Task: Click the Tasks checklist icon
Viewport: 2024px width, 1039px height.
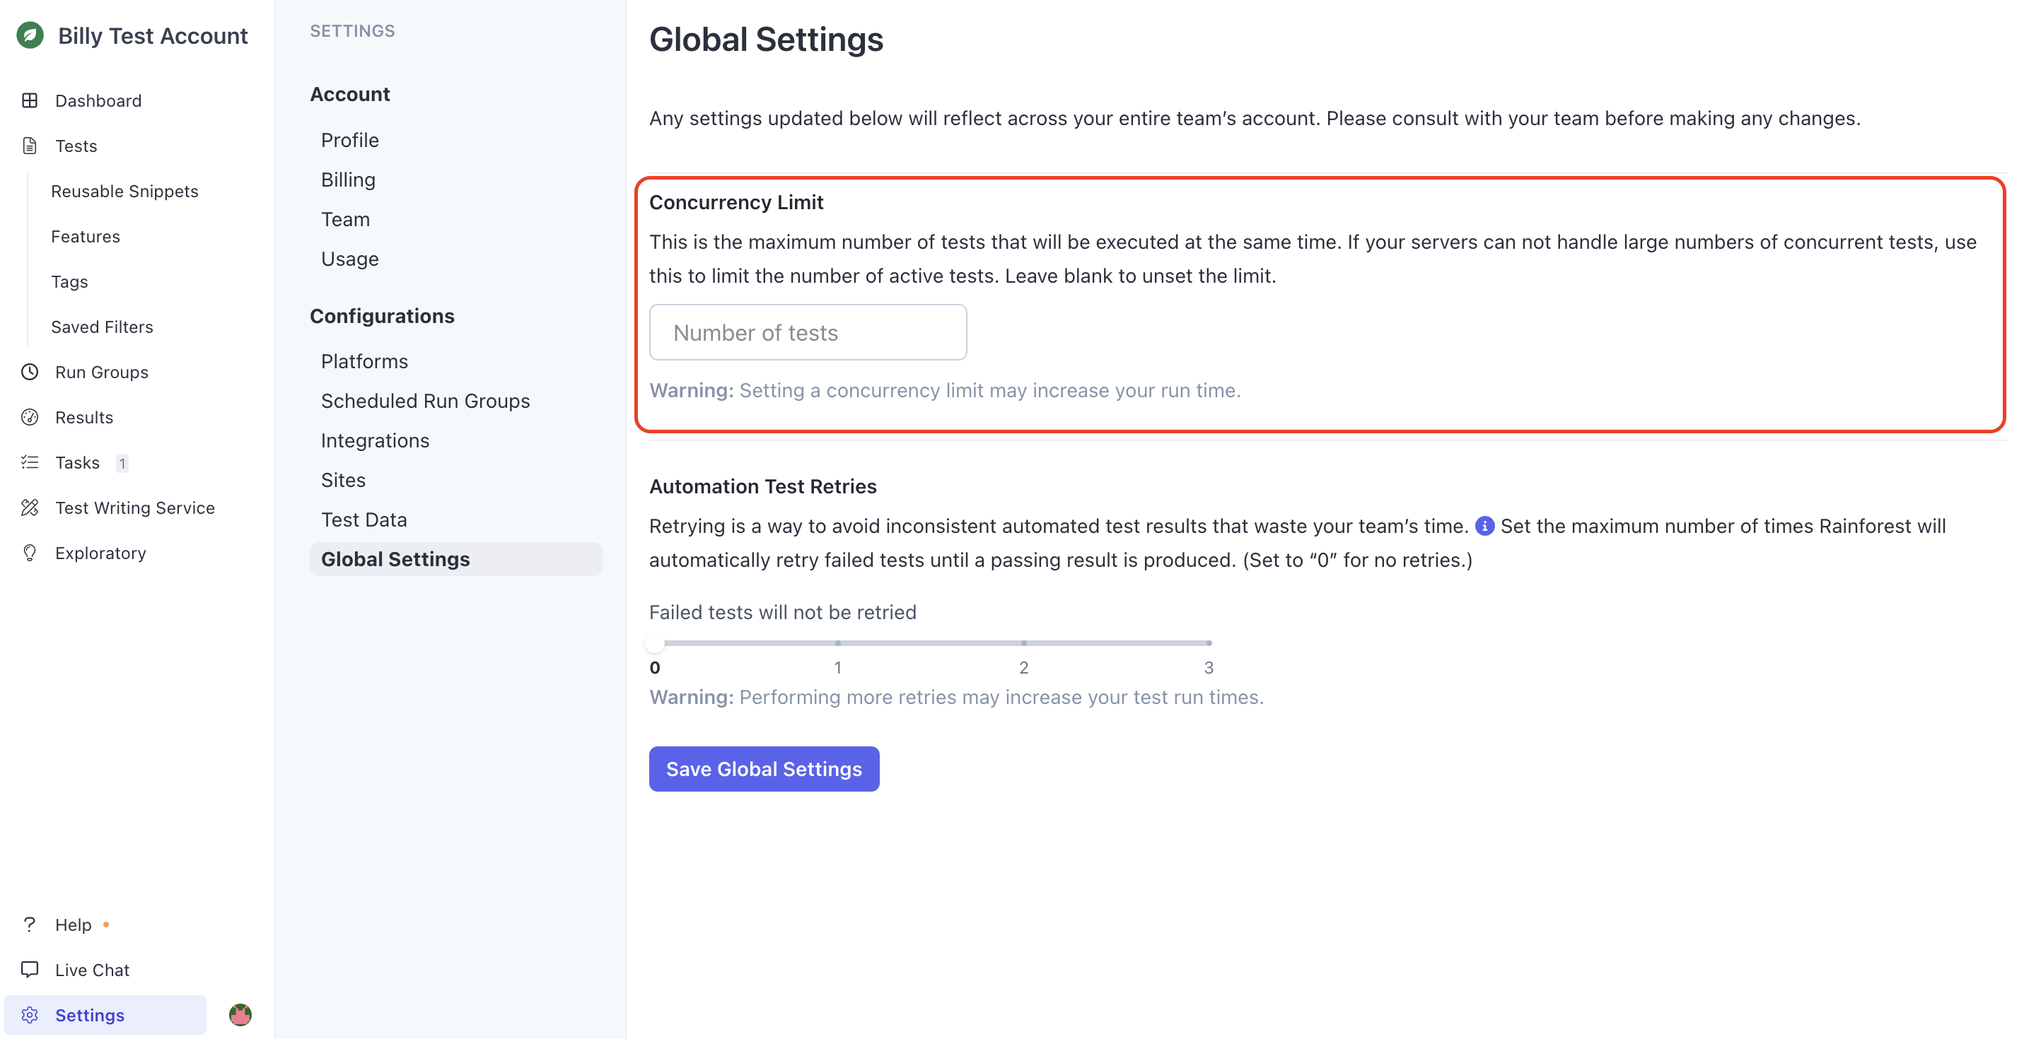Action: (30, 462)
